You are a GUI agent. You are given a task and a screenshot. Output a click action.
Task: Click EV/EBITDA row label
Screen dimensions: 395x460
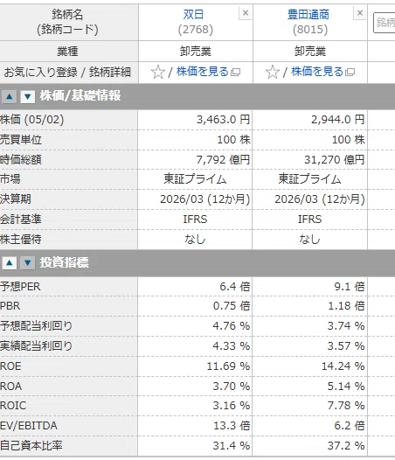point(29,426)
